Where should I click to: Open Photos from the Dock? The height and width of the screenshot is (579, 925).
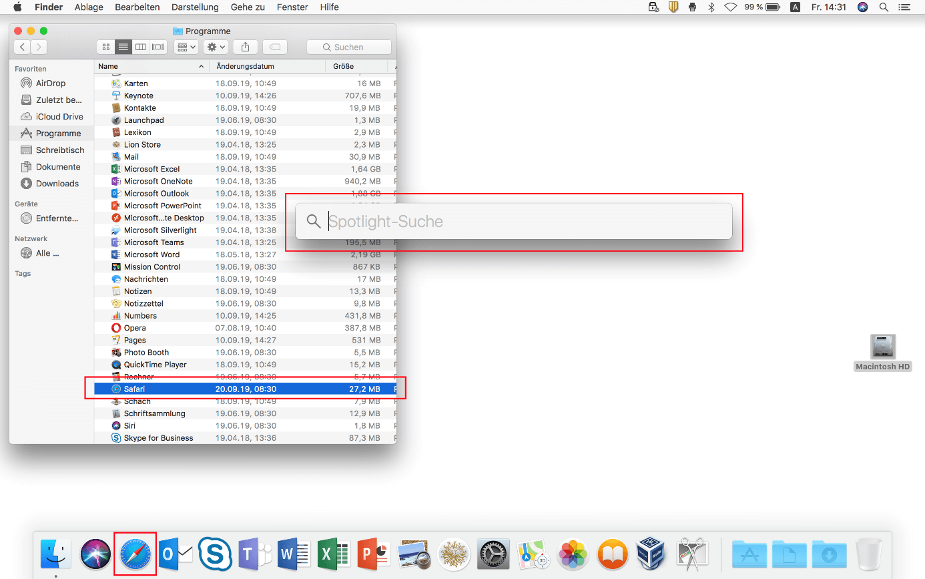(573, 554)
